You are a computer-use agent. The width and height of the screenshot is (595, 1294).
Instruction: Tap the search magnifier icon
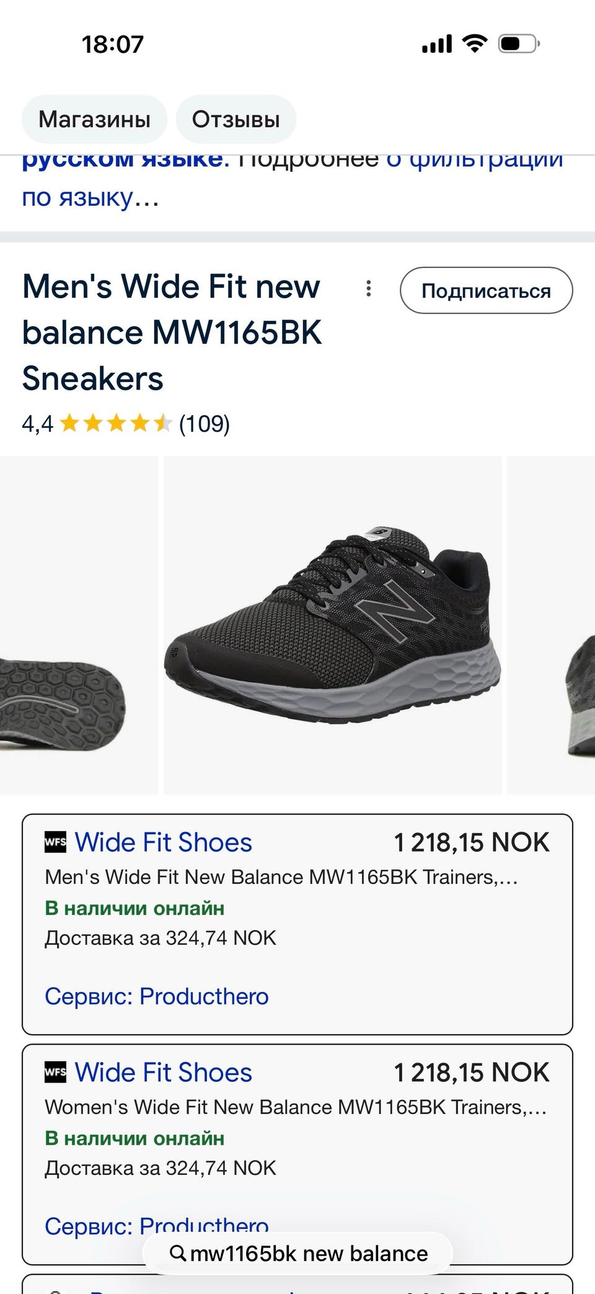click(178, 1253)
